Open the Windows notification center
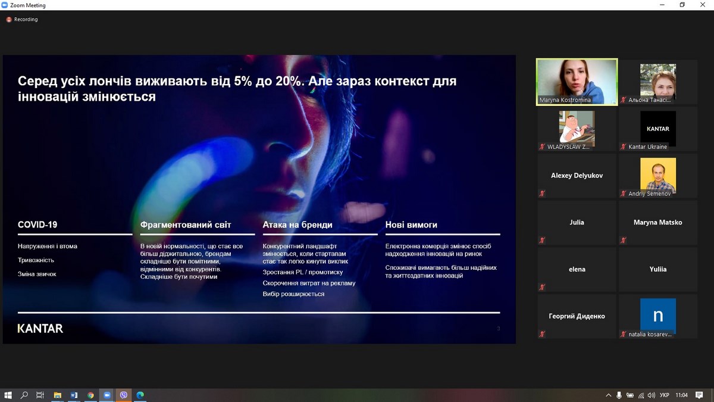The width and height of the screenshot is (714, 402). (699, 395)
